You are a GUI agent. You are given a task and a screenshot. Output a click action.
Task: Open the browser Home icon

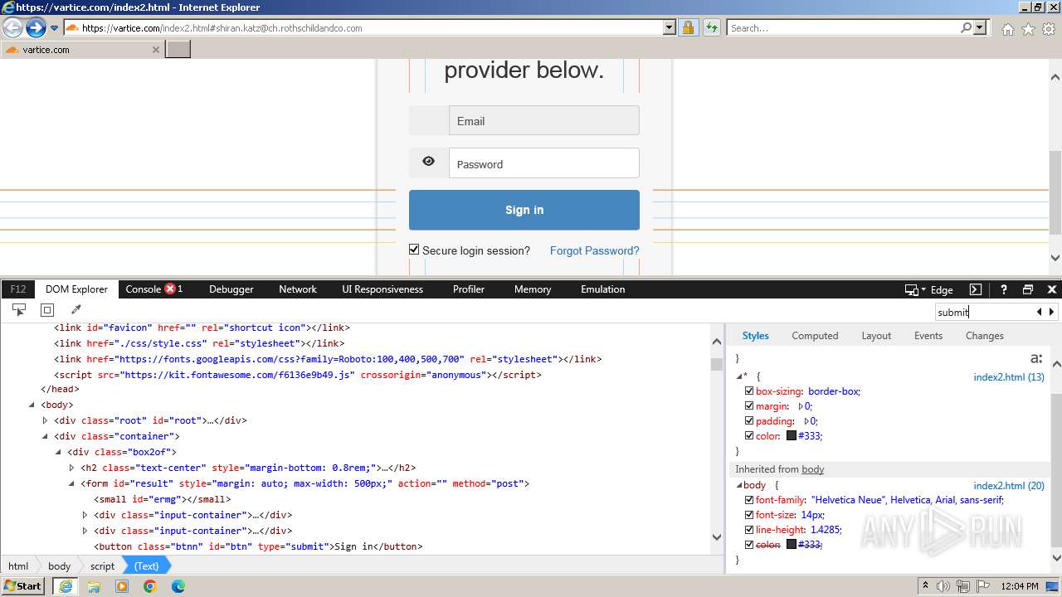[x=1007, y=29]
